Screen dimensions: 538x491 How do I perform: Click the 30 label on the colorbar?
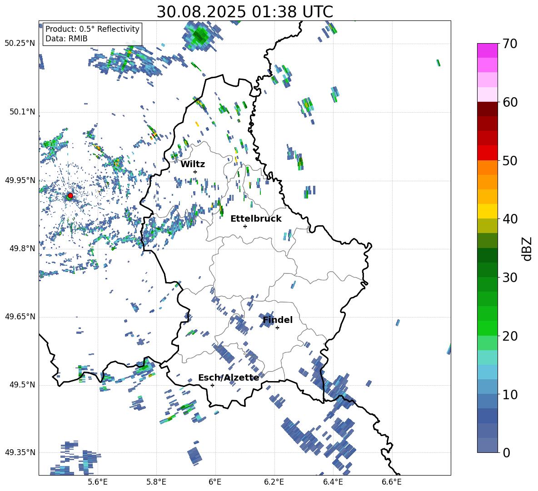tap(510, 278)
